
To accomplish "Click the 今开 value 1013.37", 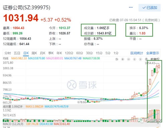I will [x=65, y=28].
